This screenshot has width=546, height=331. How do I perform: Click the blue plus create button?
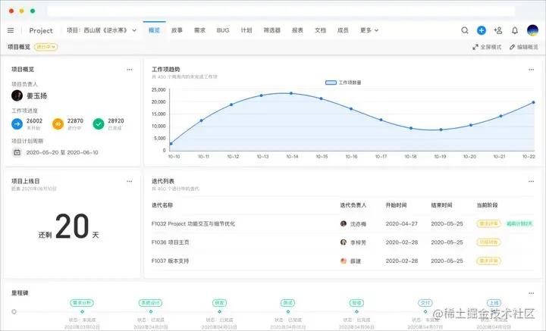point(482,30)
